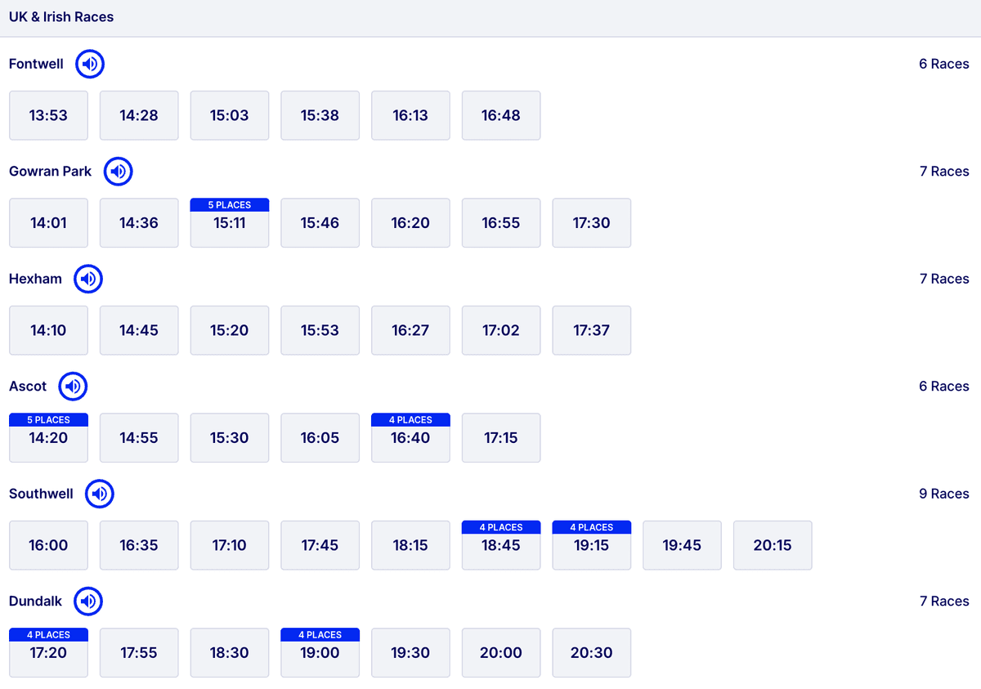Select the Hexham 14:45 race
This screenshot has width=981, height=689.
139,330
